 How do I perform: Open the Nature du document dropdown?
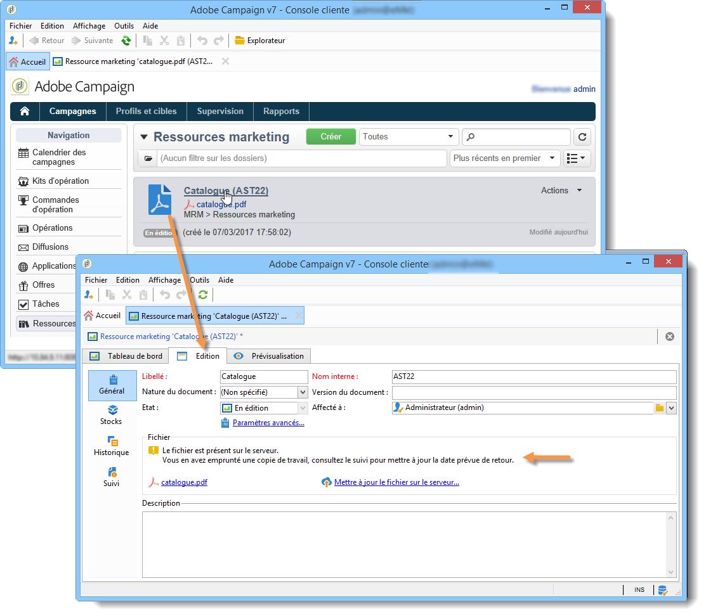click(x=303, y=392)
